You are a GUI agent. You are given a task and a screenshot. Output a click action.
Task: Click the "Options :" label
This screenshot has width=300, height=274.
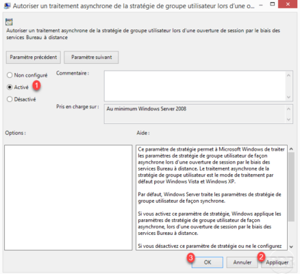[x=16, y=133]
